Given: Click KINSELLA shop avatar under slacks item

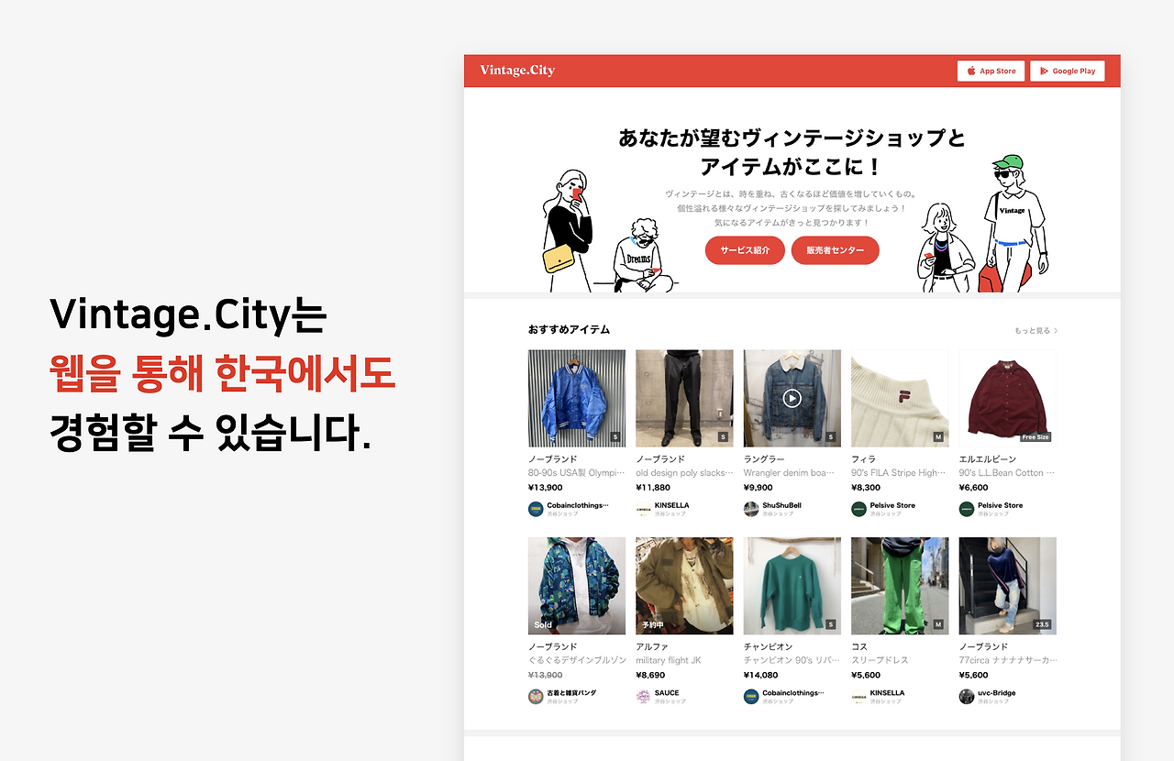Looking at the screenshot, I should [x=643, y=509].
